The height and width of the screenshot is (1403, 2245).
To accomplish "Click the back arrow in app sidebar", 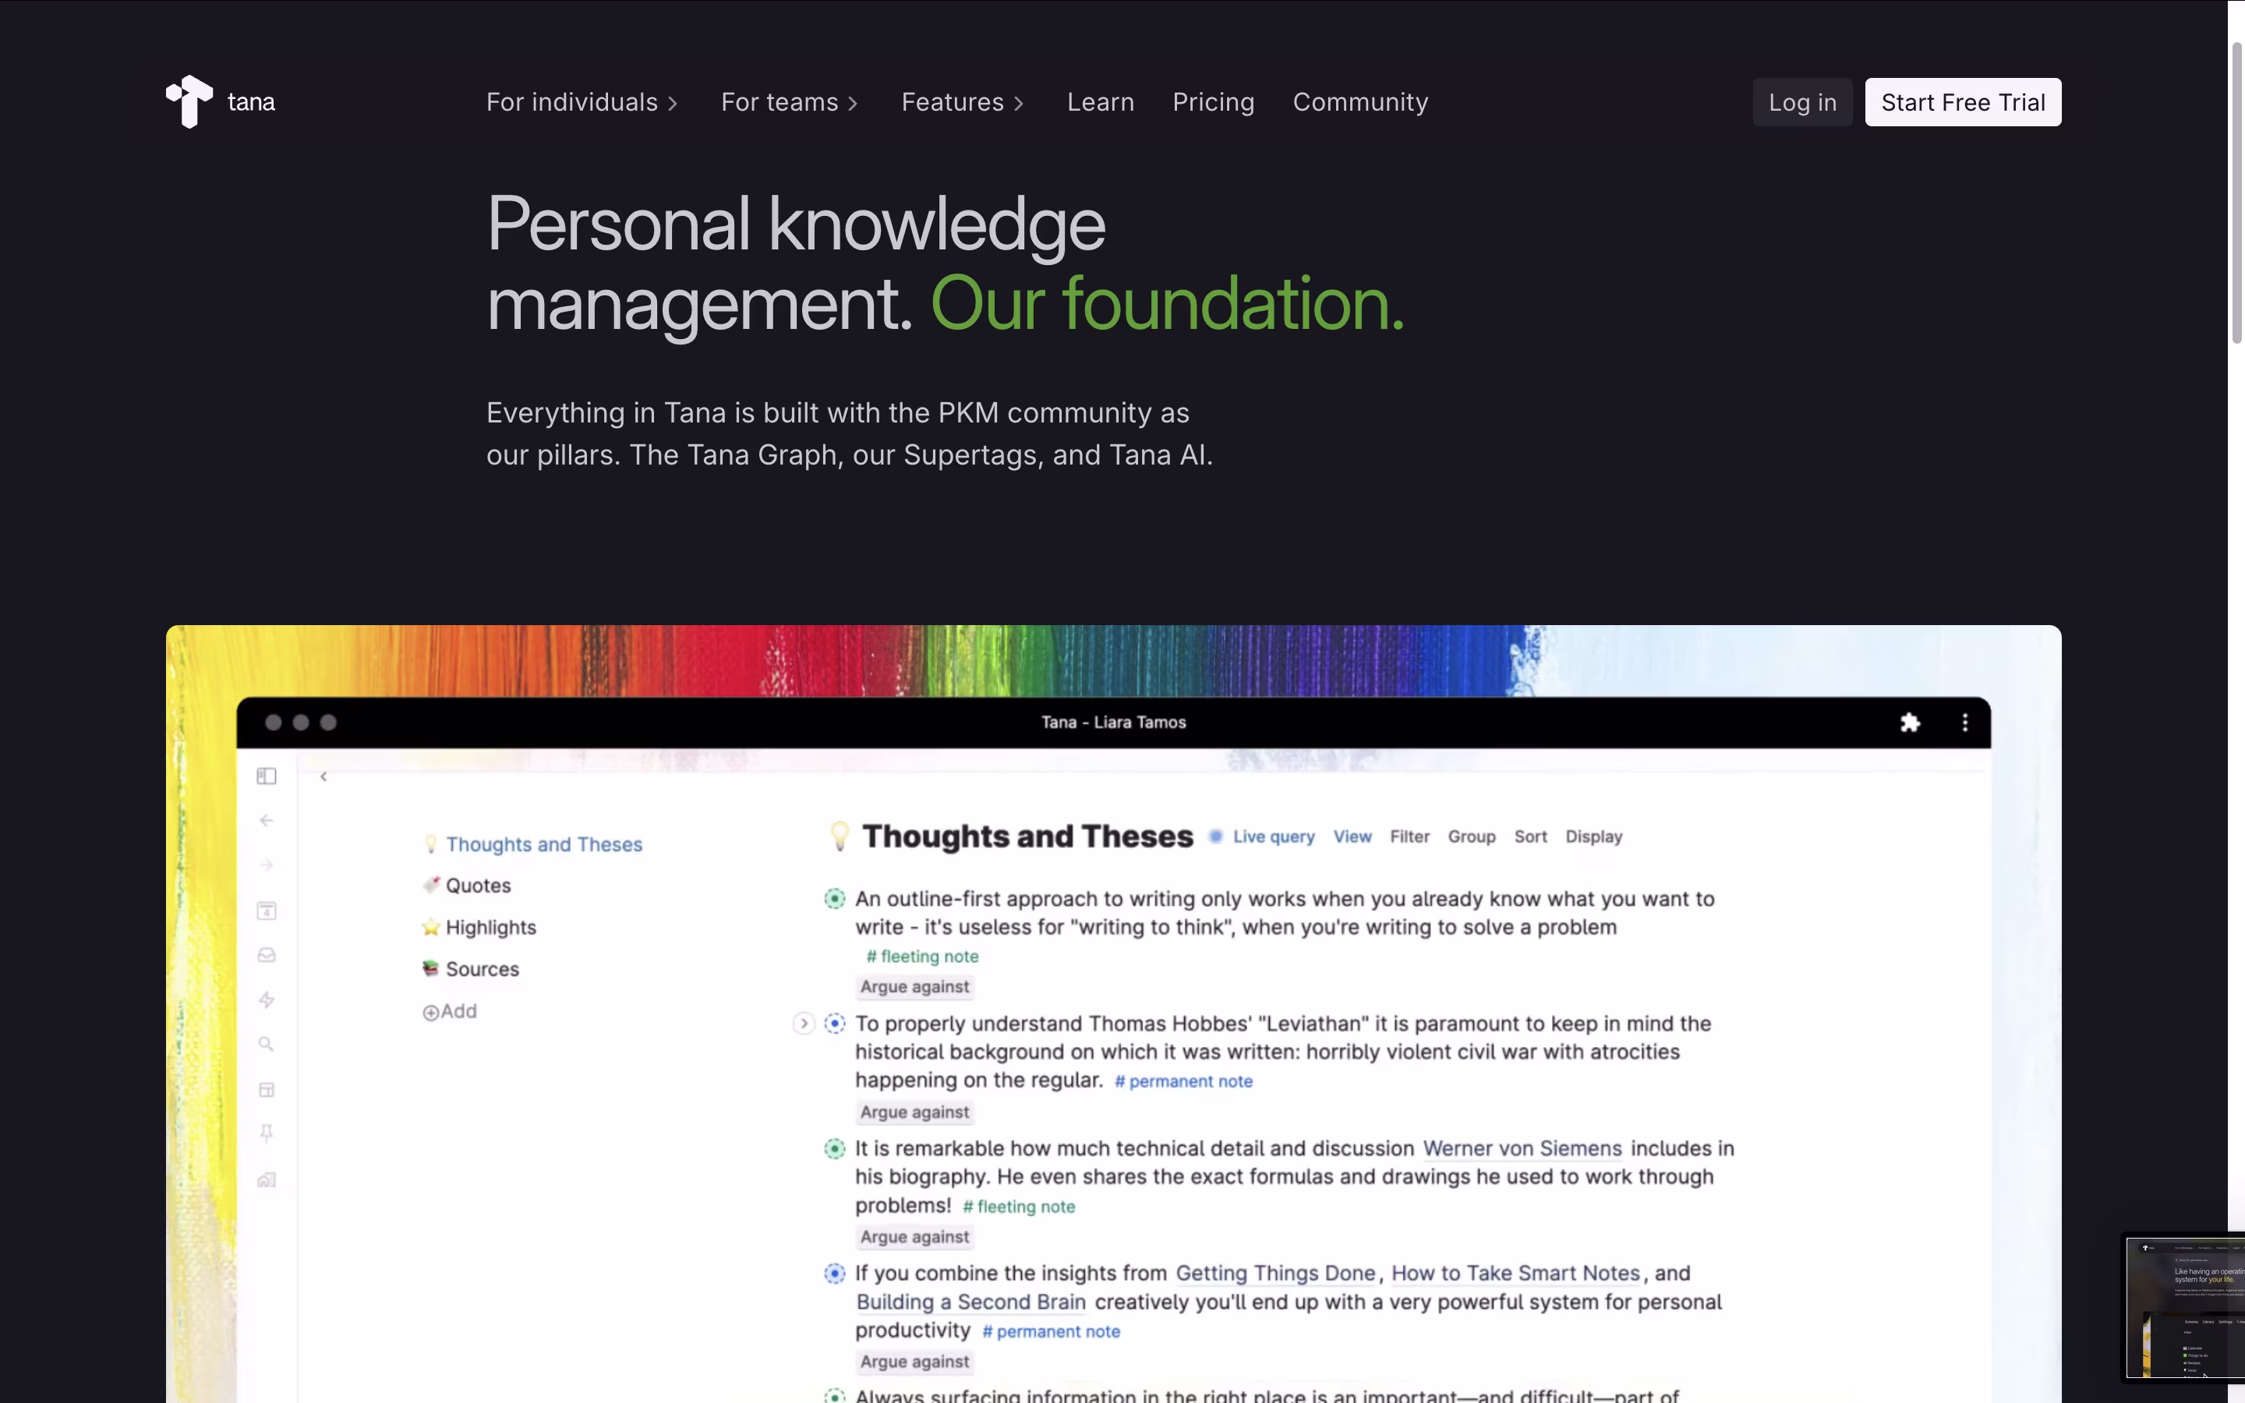I will point(267,820).
